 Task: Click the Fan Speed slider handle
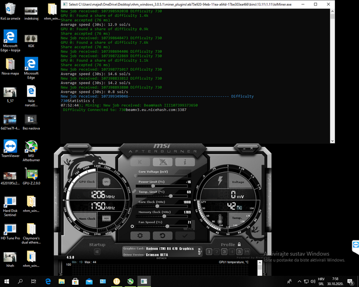(167, 226)
